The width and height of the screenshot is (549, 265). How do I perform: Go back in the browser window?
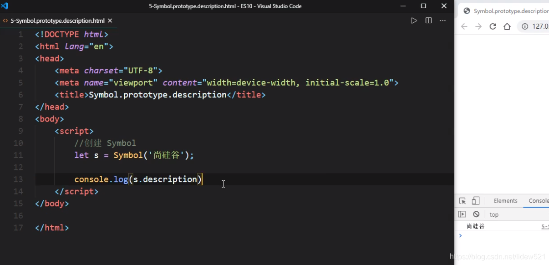point(464,26)
